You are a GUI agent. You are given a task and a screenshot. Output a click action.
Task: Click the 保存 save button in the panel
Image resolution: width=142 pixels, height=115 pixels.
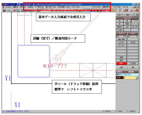coord(121,67)
